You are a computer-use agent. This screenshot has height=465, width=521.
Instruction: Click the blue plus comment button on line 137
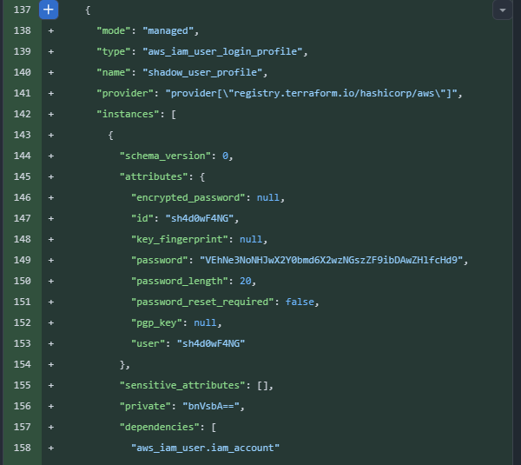coord(49,10)
